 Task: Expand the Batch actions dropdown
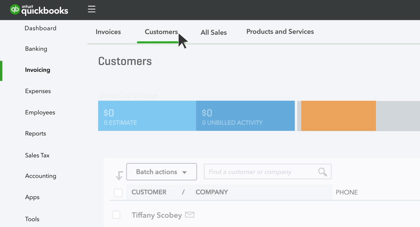click(161, 172)
